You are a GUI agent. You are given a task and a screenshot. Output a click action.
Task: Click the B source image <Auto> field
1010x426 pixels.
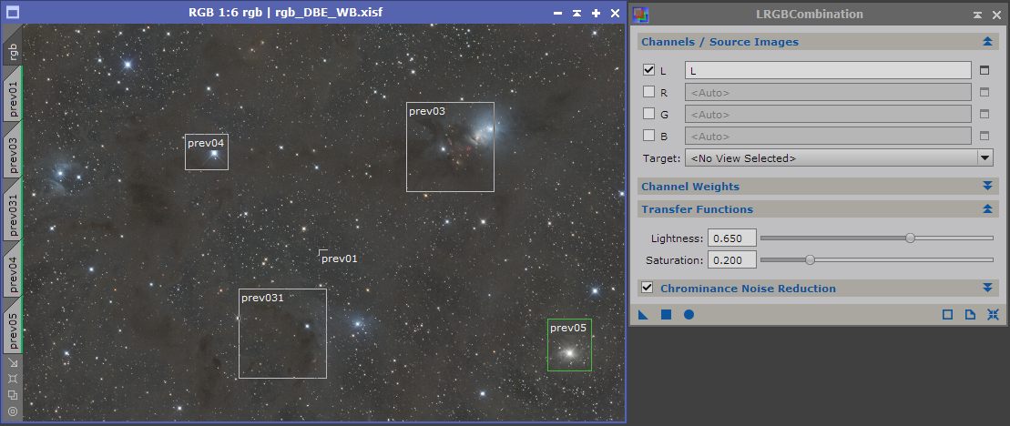[x=829, y=136]
